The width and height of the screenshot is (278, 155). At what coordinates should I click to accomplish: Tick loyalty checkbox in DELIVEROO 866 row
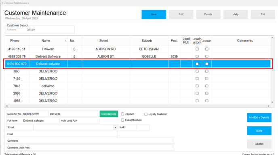point(197,71)
